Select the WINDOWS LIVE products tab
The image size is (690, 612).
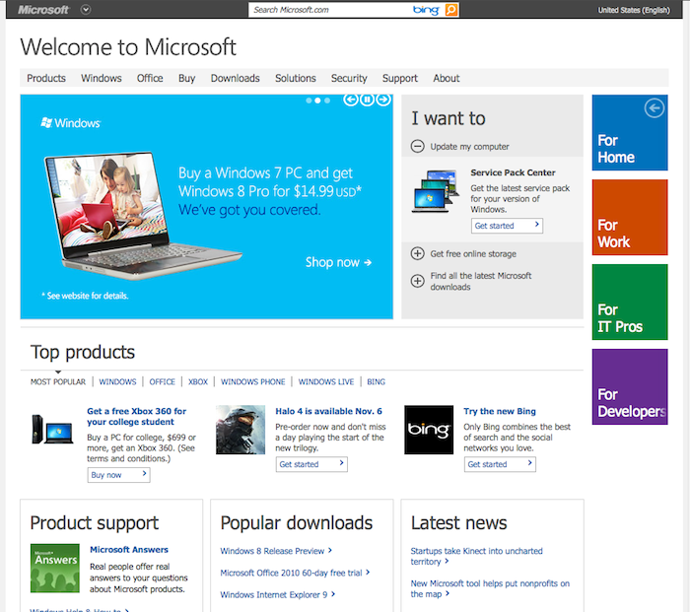pos(326,382)
